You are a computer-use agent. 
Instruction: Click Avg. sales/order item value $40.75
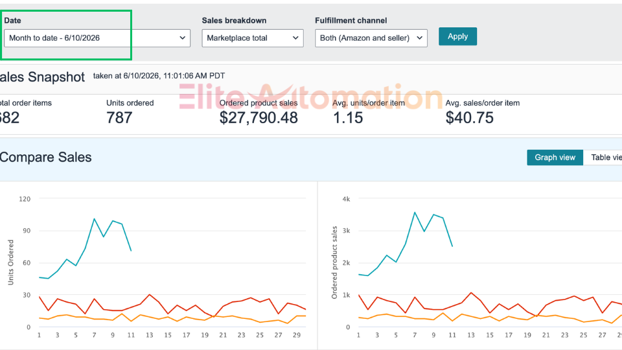pyautogui.click(x=470, y=118)
